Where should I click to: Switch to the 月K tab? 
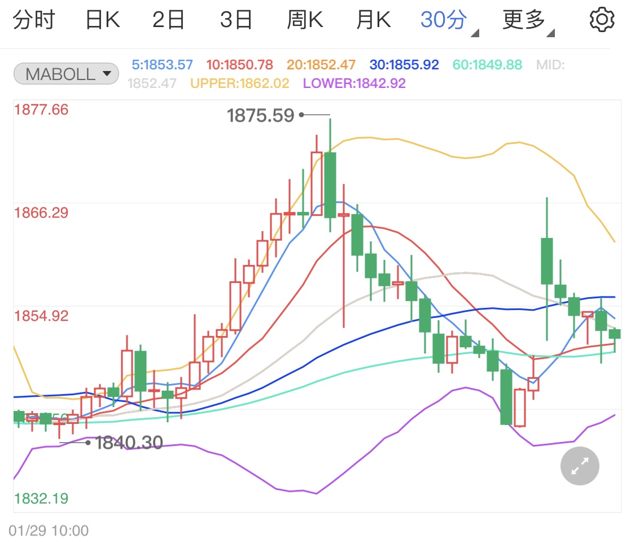tap(374, 20)
